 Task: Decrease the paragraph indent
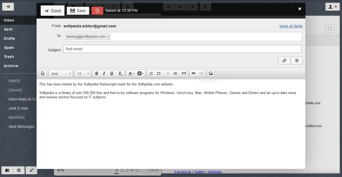[x=168, y=74]
